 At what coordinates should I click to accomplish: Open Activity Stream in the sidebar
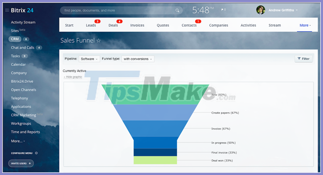coord(23,22)
